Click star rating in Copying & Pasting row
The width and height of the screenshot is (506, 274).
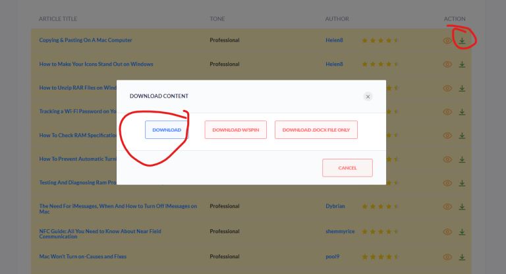click(x=379, y=40)
